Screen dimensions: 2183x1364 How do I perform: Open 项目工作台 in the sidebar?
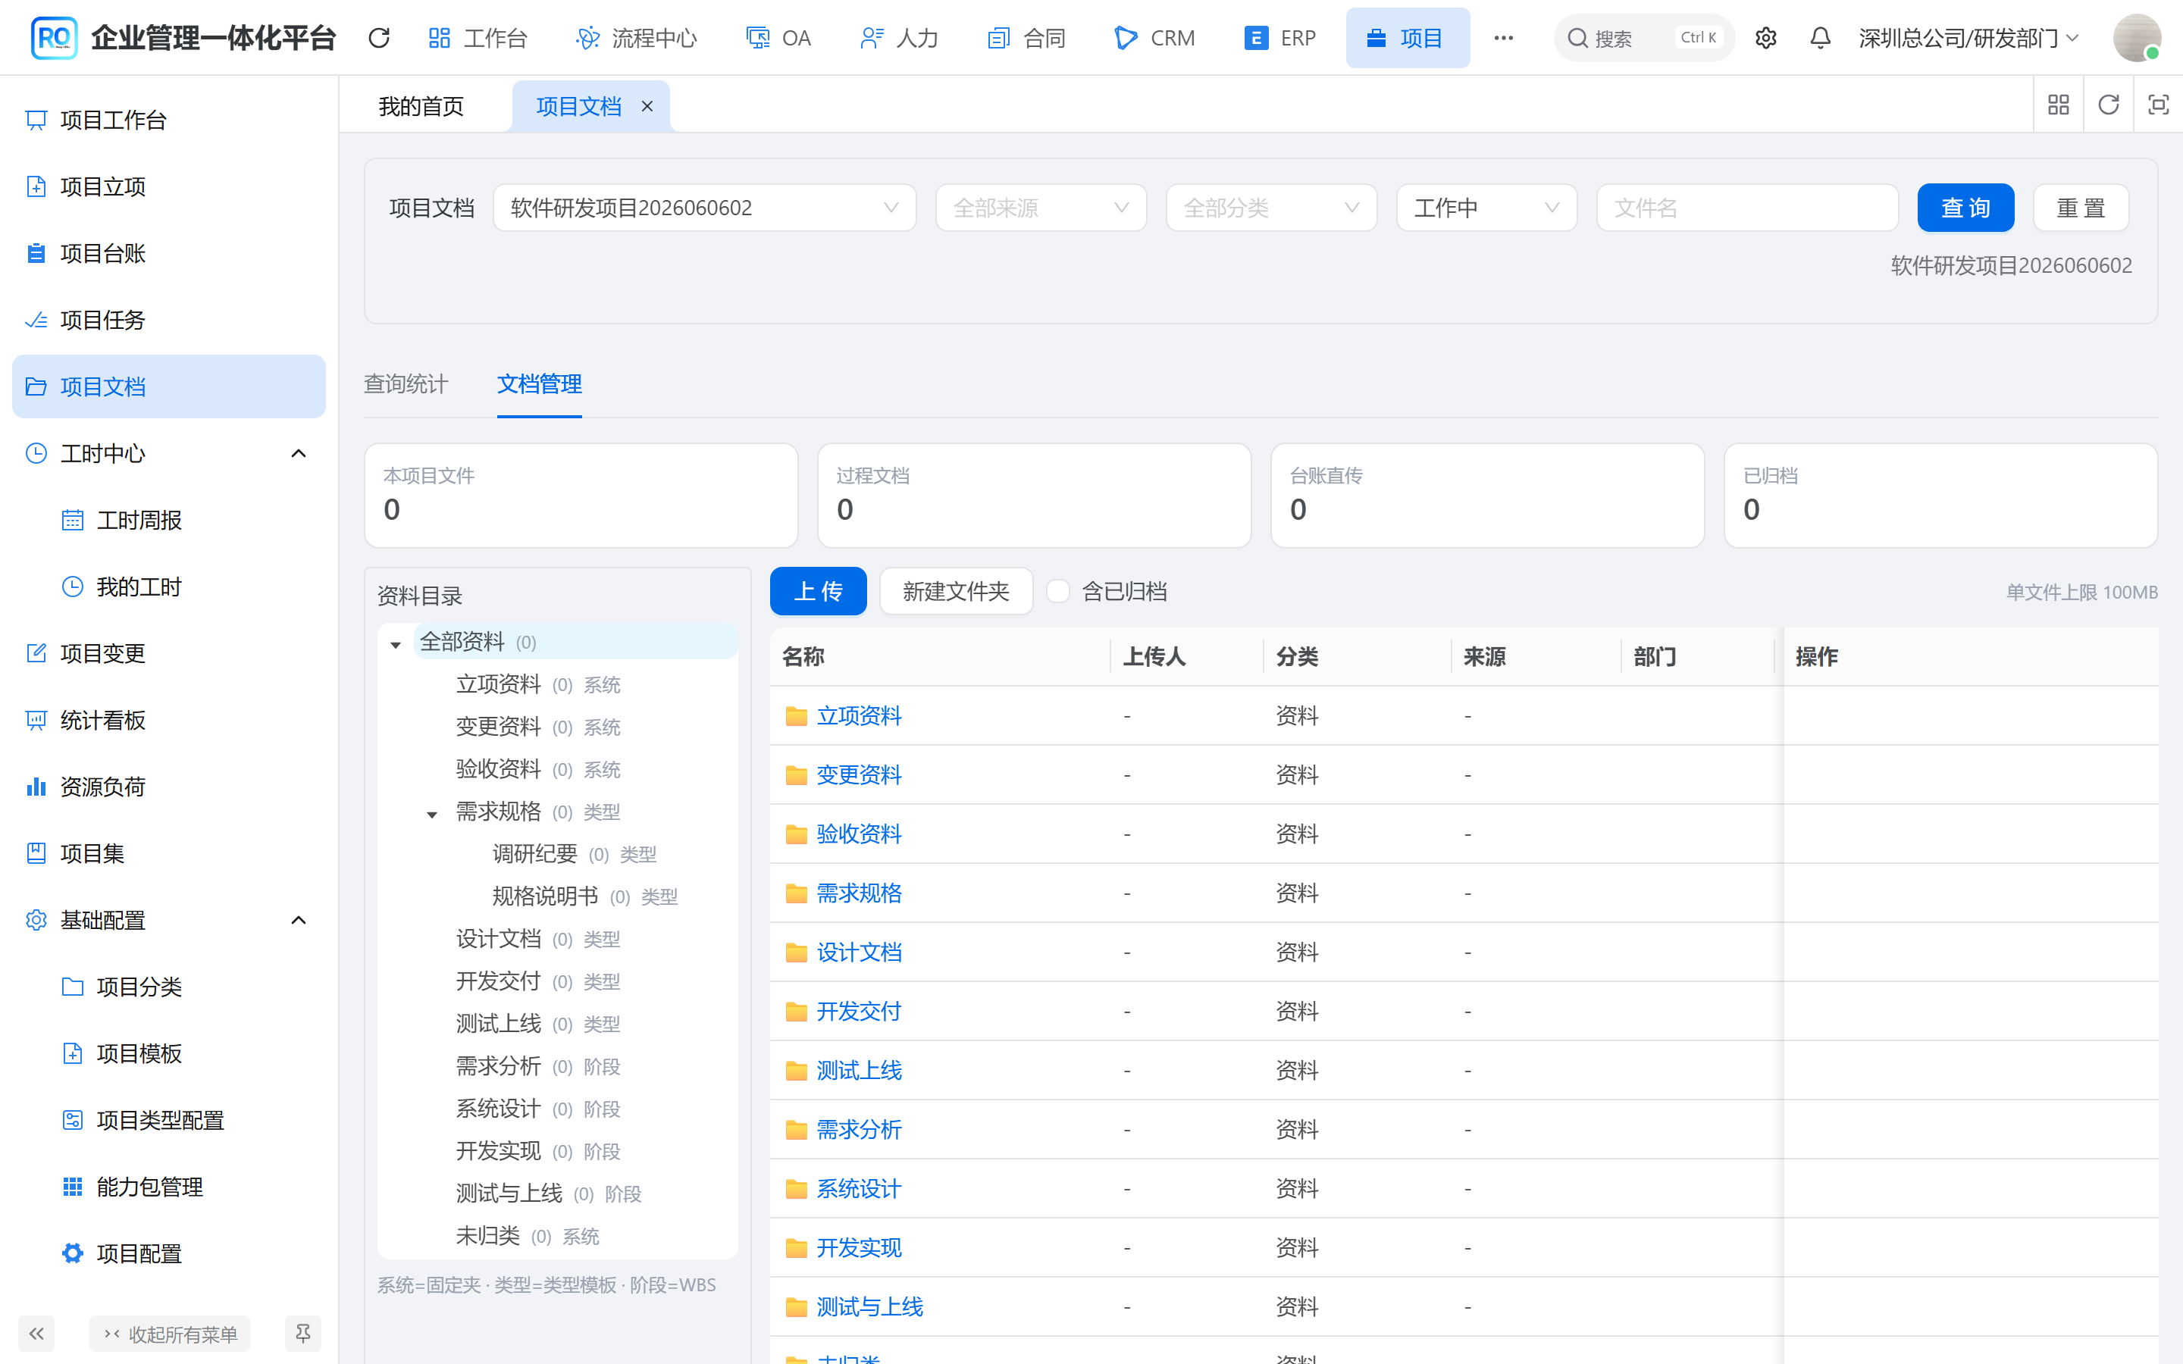point(169,120)
